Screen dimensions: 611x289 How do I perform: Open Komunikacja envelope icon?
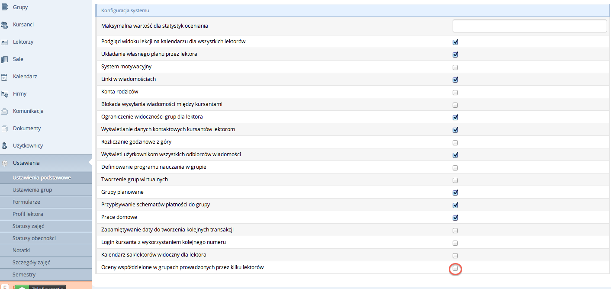click(5, 111)
